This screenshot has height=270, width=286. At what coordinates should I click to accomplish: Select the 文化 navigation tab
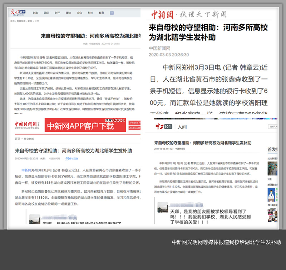pyautogui.click(x=79, y=13)
